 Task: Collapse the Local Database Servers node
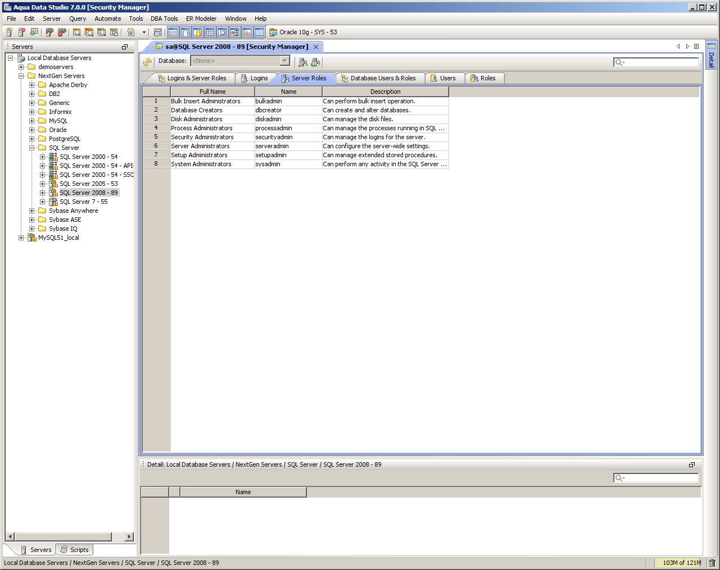pos(10,58)
